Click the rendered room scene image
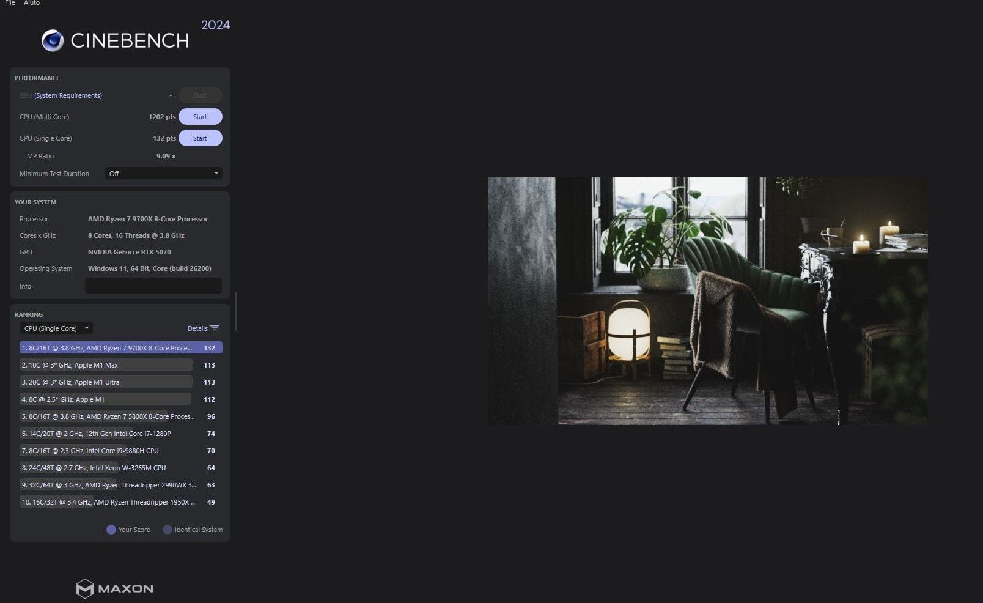The height and width of the screenshot is (603, 983). click(707, 301)
